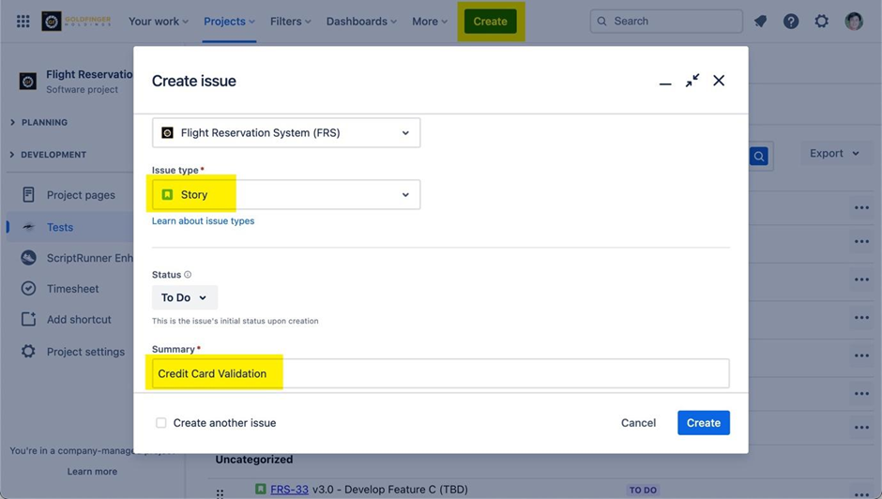Click the Learn about issue types link
The width and height of the screenshot is (882, 499).
point(204,221)
